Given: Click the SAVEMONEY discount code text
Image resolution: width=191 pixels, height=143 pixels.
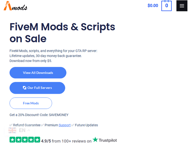Looking at the screenshot, I should click(x=59, y=115).
